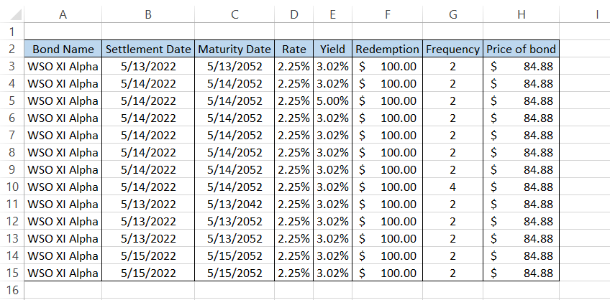Click the Settlement Date header cell
This screenshot has height=300, width=610.
point(148,49)
